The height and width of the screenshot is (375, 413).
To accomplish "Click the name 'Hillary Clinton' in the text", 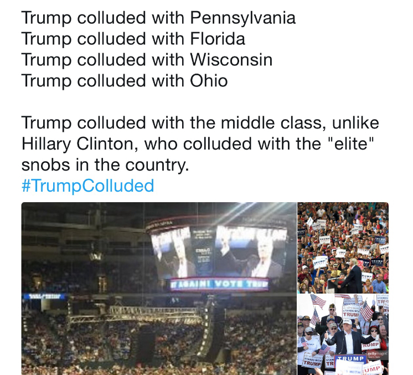I will (x=76, y=144).
